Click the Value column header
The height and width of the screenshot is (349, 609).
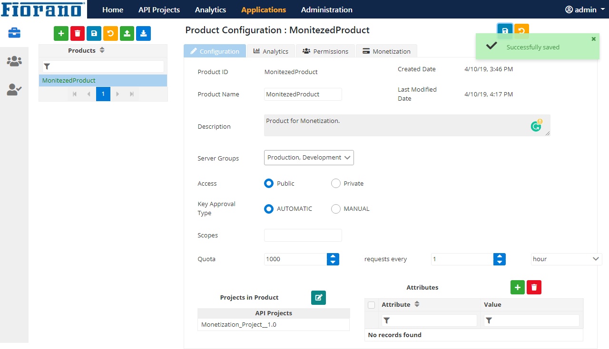(532, 304)
